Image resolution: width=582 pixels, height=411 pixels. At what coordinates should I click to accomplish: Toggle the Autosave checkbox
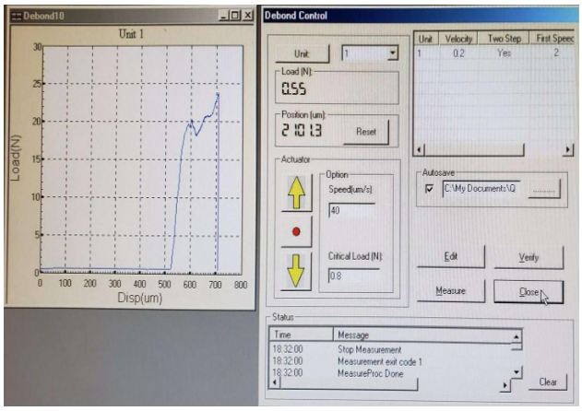[427, 188]
